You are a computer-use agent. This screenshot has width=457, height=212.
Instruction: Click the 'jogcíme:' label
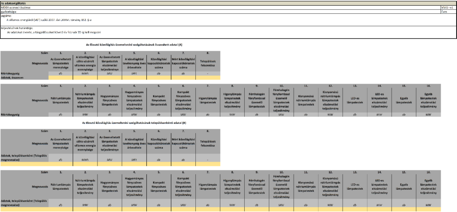(6, 16)
